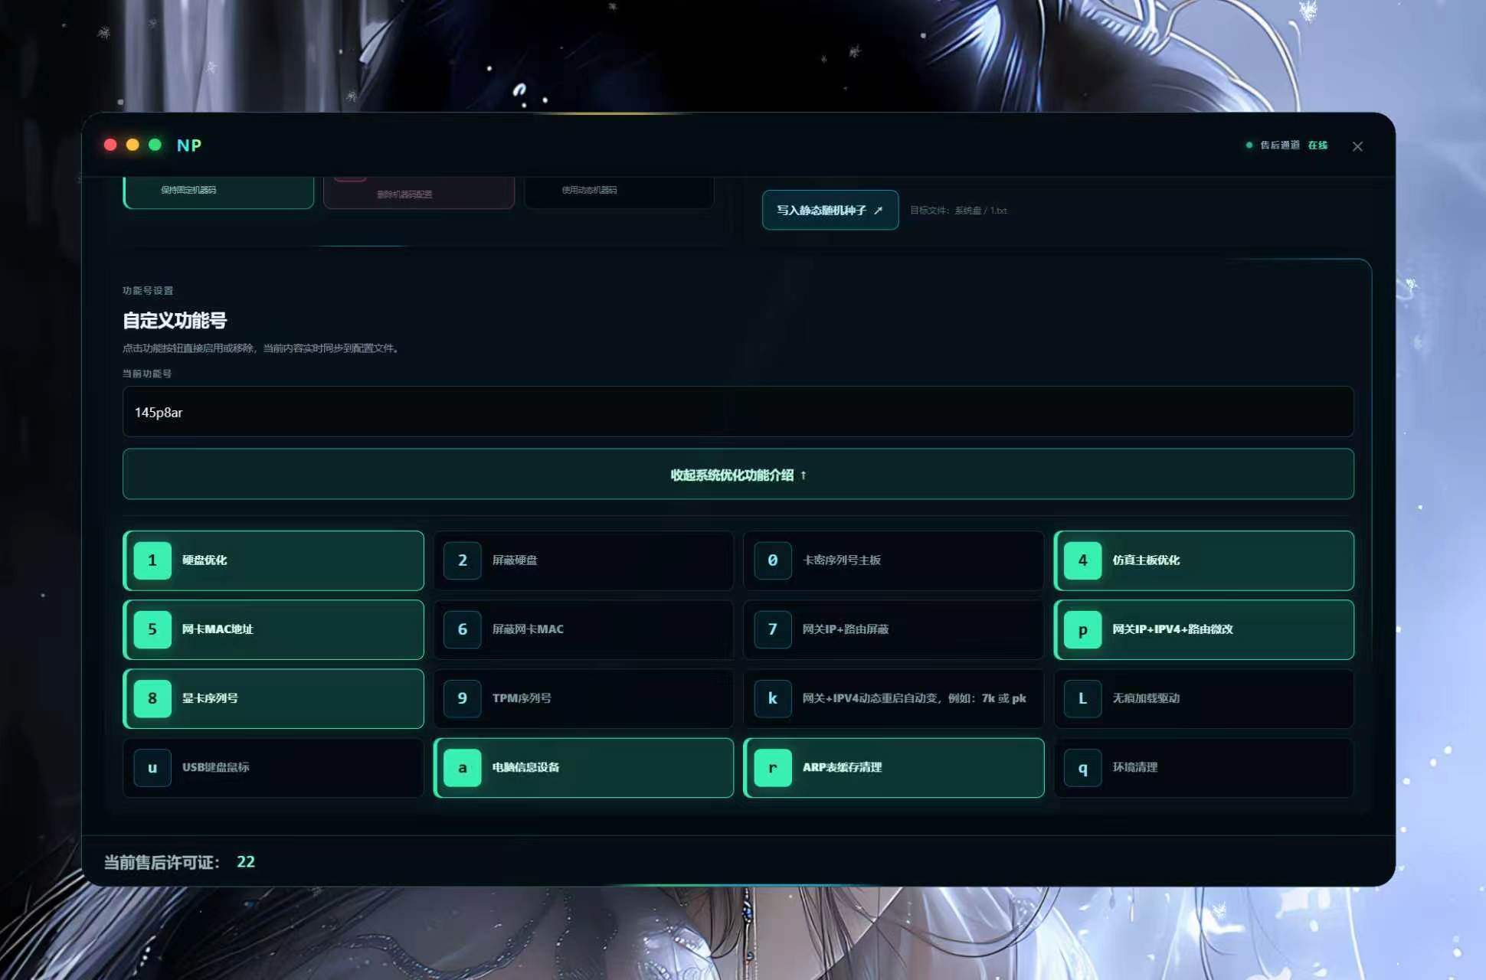The width and height of the screenshot is (1486, 980).
Task: Enable function 2 屏蔽硬盘
Action: point(584,560)
